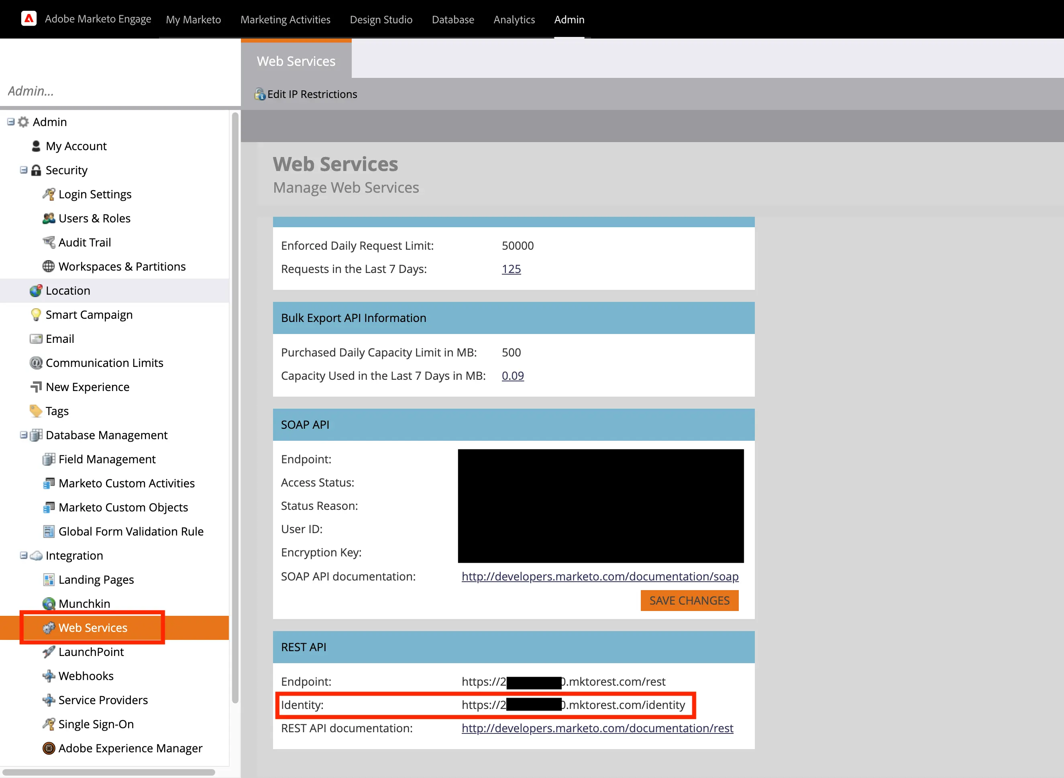Open the Marketing Activities menu
1064x778 pixels.
click(285, 20)
